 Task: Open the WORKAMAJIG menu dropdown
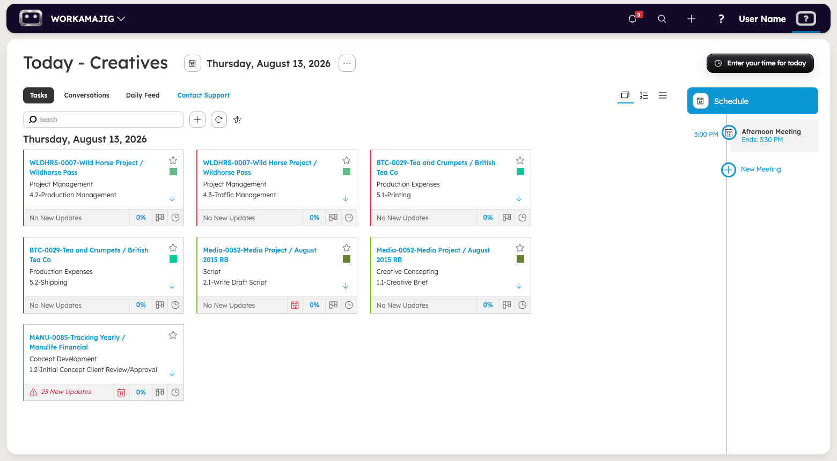pos(88,19)
